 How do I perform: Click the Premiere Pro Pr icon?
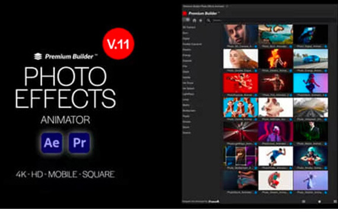(79, 143)
